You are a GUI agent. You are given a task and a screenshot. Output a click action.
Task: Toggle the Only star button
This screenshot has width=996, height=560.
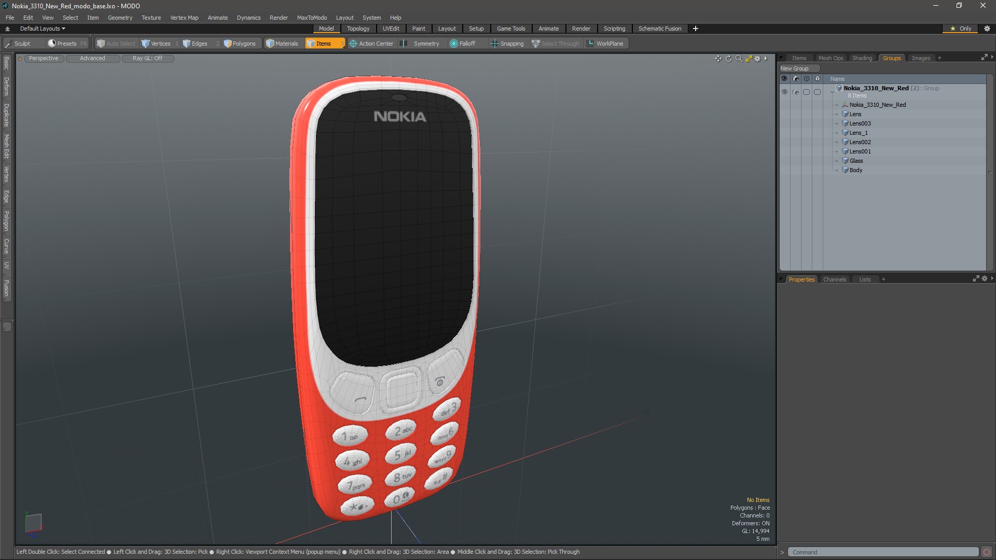pos(961,29)
